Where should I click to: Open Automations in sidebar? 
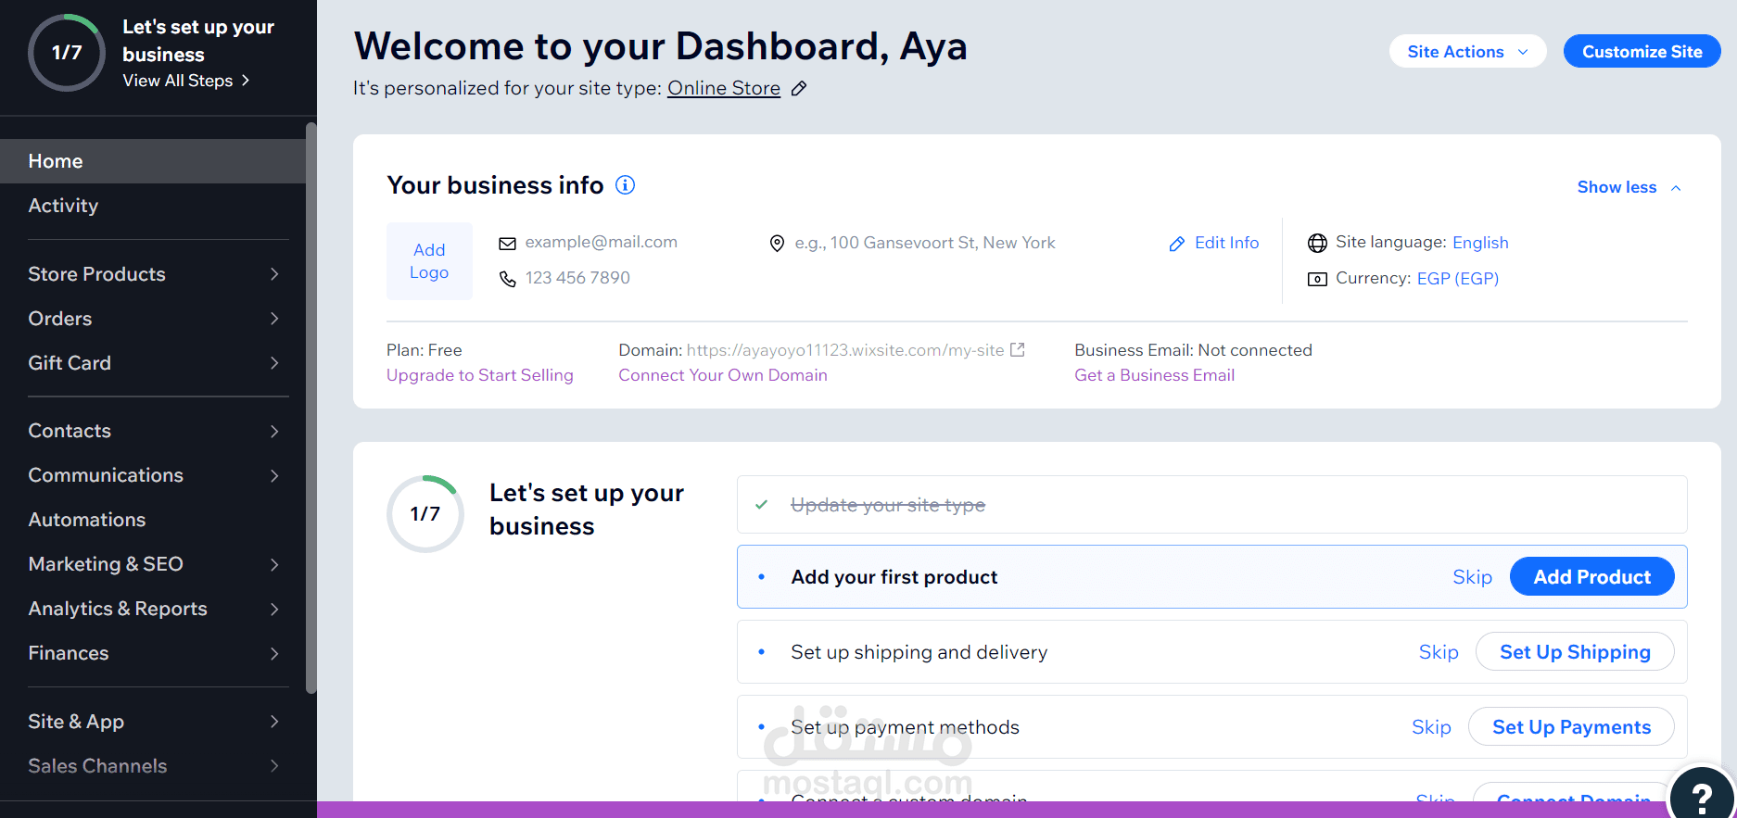point(152,520)
